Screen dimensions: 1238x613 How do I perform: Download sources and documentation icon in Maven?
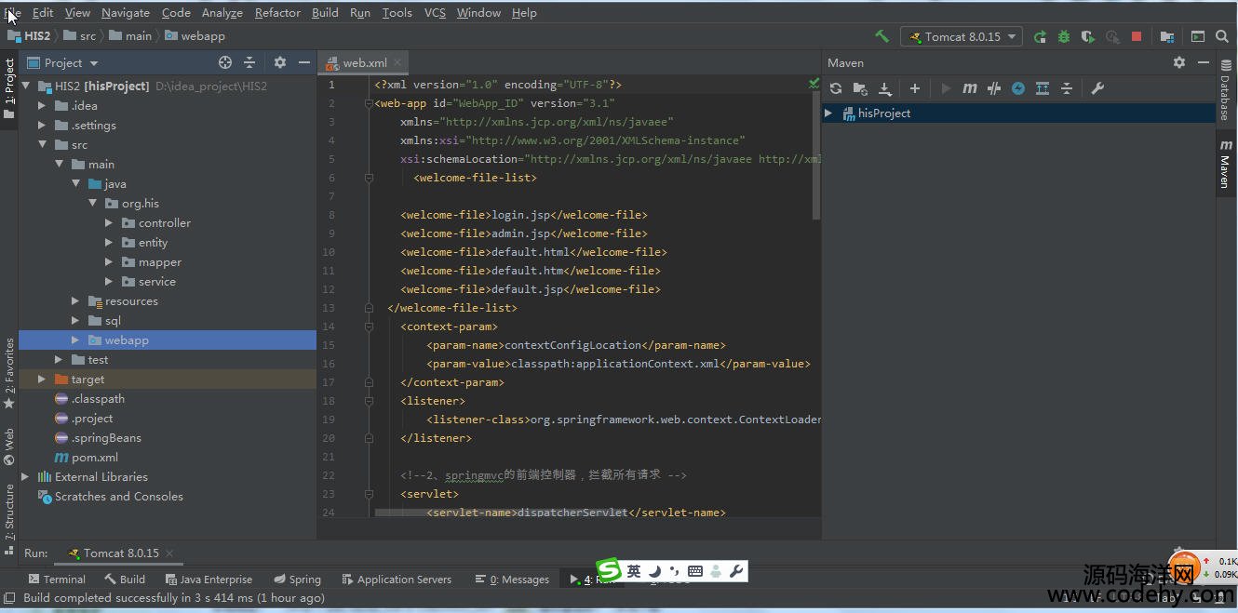click(x=885, y=88)
